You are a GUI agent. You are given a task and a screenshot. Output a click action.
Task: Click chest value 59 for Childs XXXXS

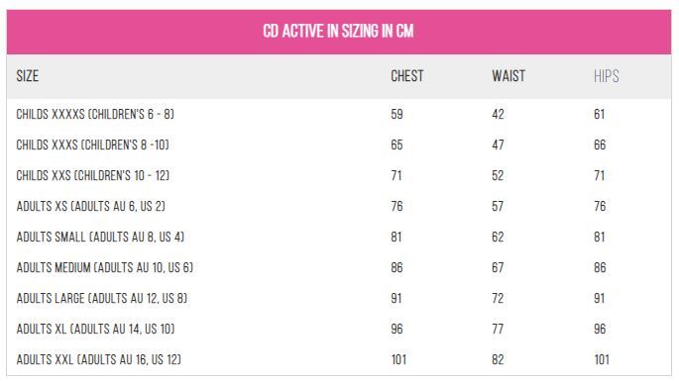coord(397,114)
